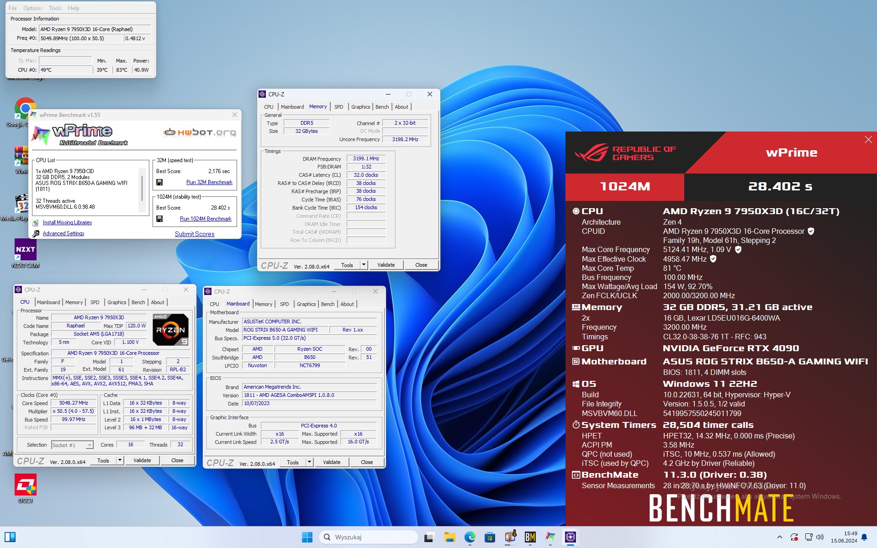Image resolution: width=877 pixels, height=548 pixels.
Task: Open notification bell in system tray
Action: point(864,537)
